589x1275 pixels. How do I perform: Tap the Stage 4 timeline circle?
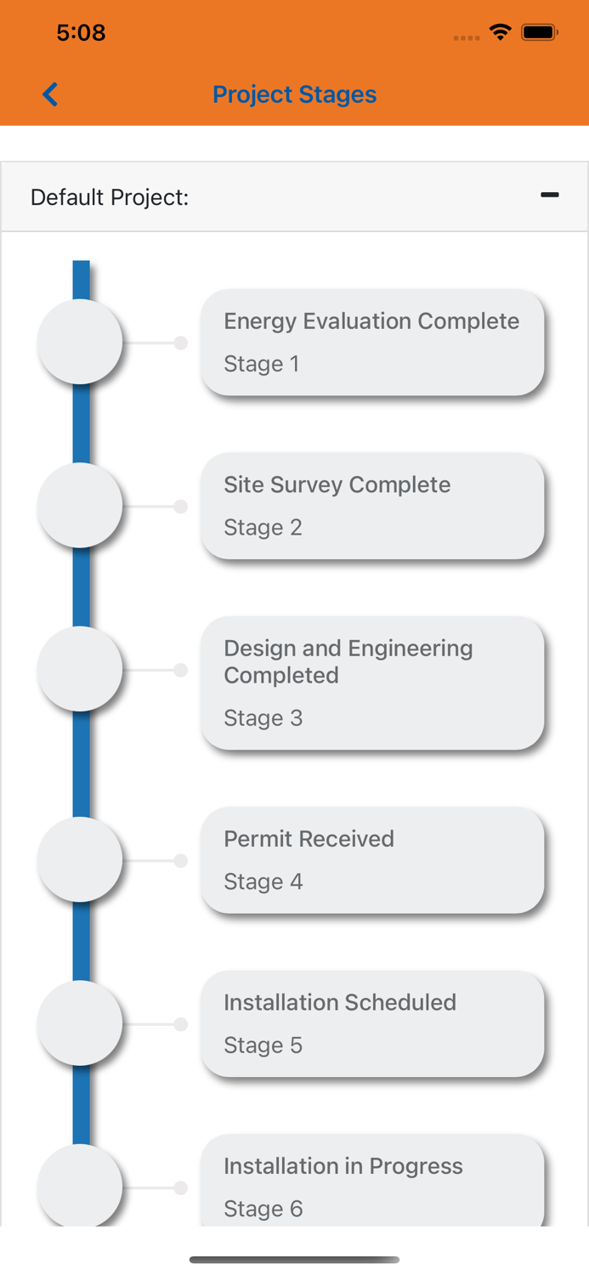[x=80, y=859]
